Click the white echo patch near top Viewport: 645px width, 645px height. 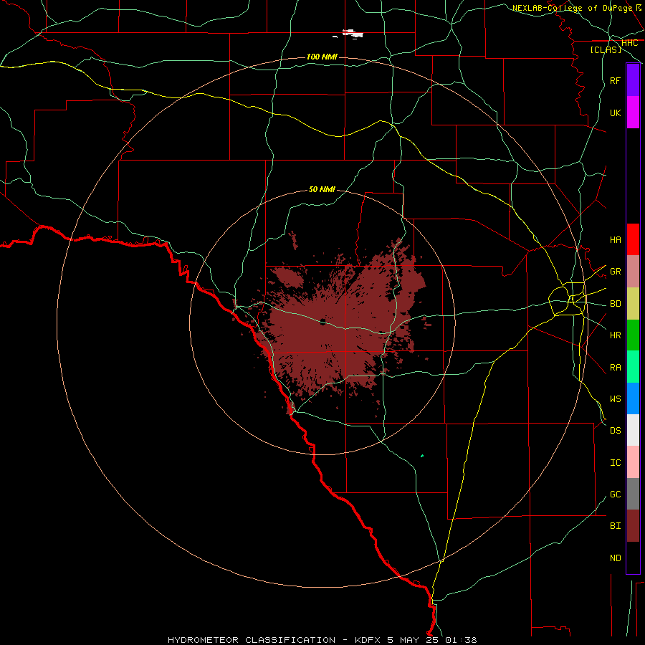351,34
